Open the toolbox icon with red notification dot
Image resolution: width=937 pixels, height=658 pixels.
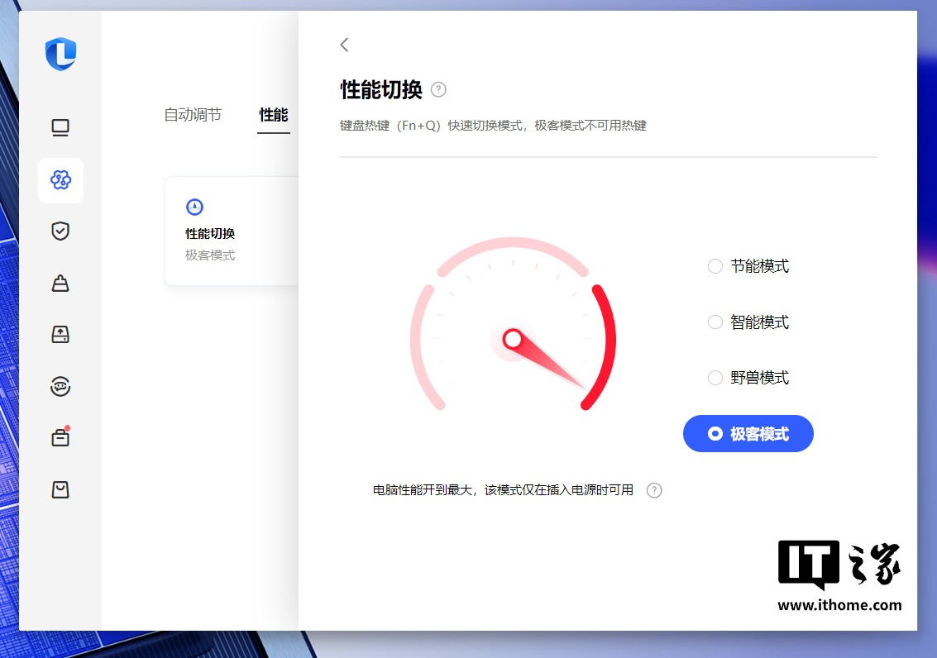point(60,437)
